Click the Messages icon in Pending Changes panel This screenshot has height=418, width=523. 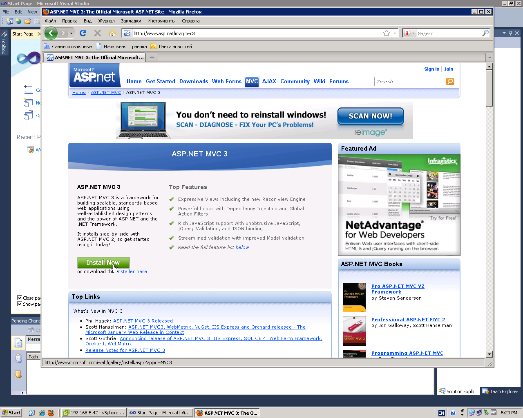click(x=18, y=342)
